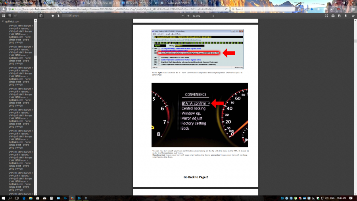Image resolution: width=357 pixels, height=201 pixels.
Task: Launch Microsoft Edge from taskbar
Action: coord(24,198)
